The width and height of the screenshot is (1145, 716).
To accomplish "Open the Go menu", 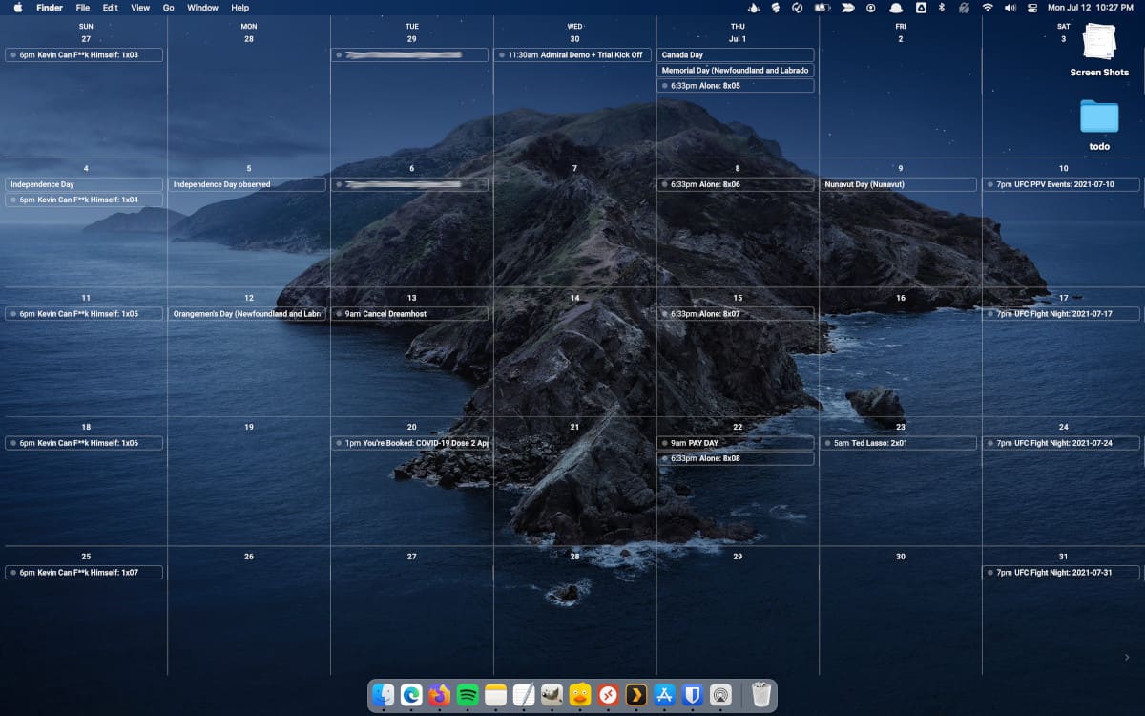I will 168,8.
